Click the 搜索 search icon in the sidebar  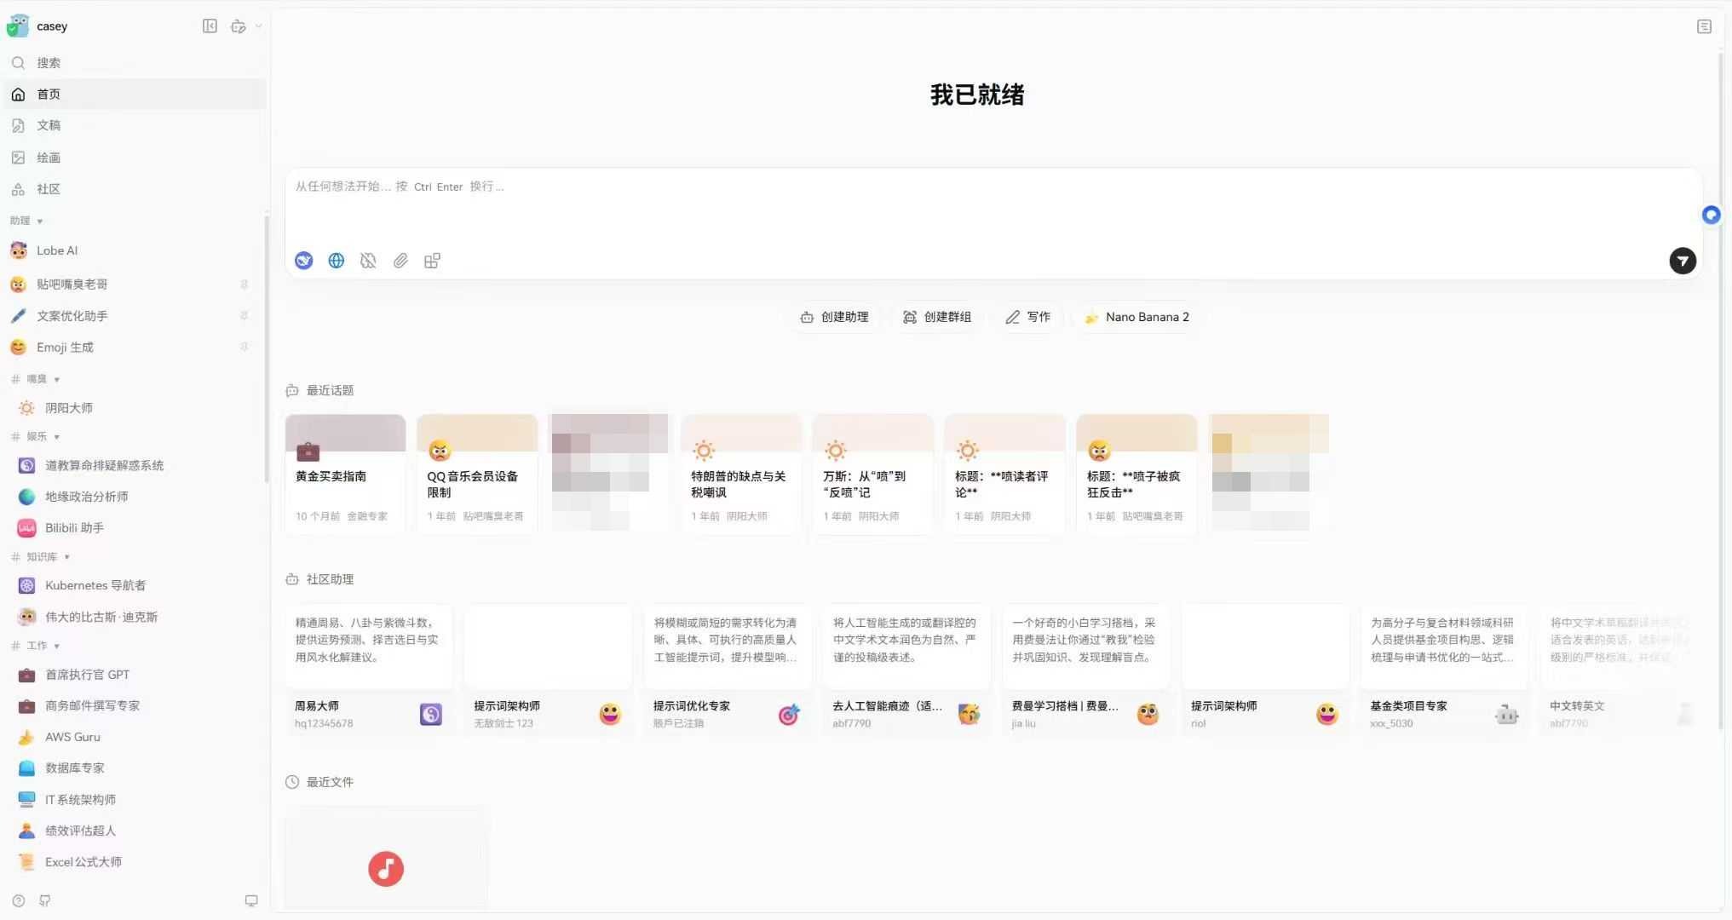18,62
